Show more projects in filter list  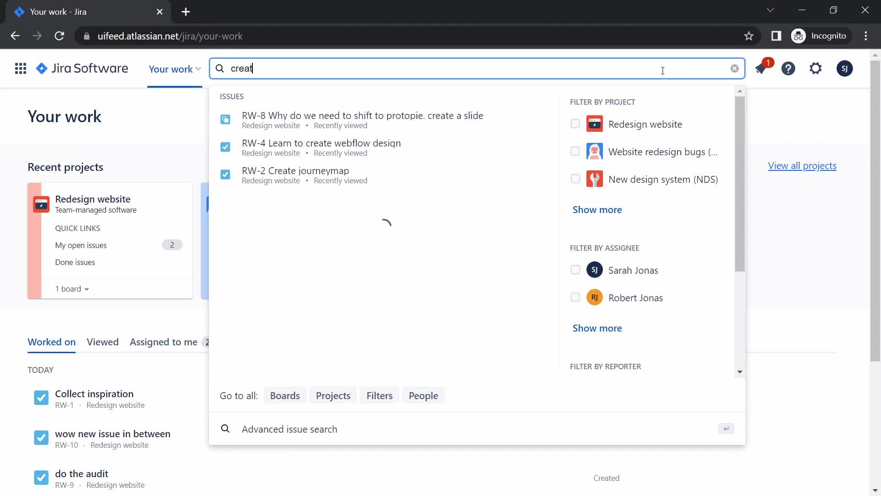pos(597,210)
